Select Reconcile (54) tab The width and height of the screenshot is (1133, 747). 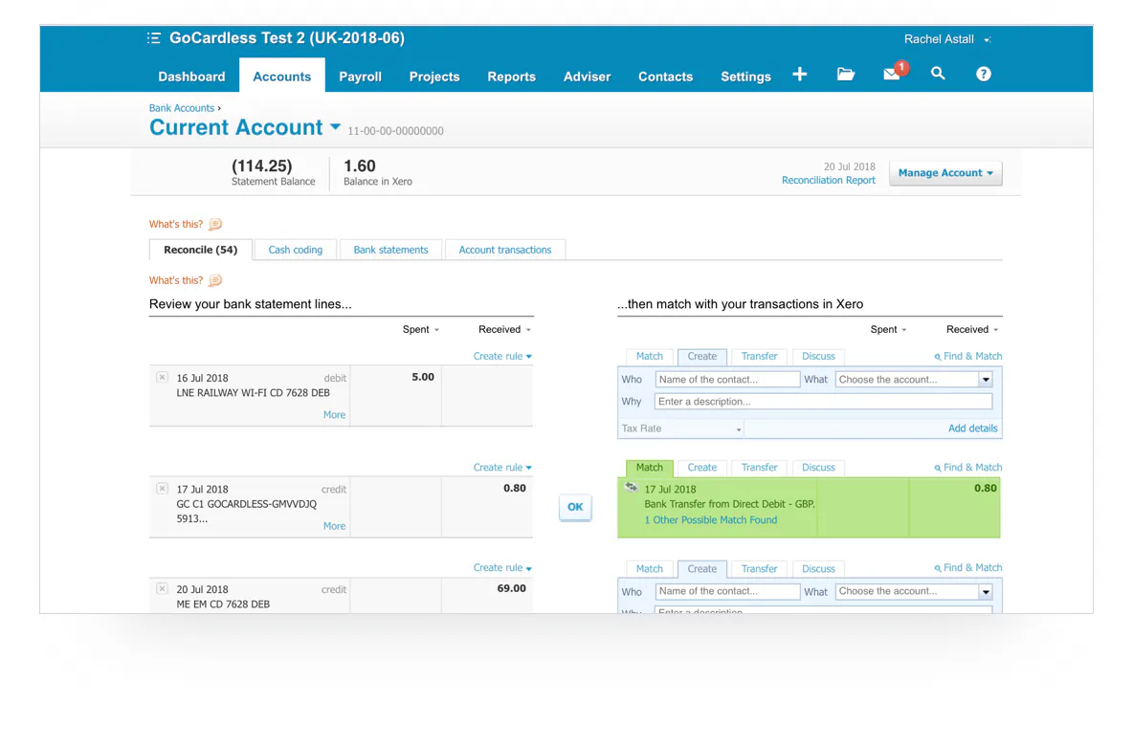[200, 250]
